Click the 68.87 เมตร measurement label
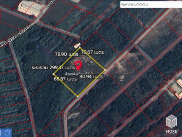The image size is (182, 137). coord(65,79)
